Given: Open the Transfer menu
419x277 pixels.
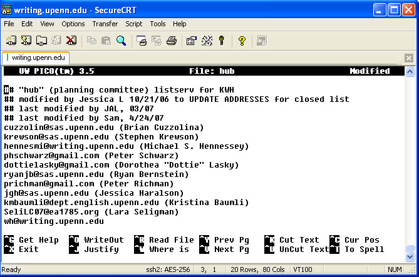Looking at the screenshot, I should [x=105, y=24].
